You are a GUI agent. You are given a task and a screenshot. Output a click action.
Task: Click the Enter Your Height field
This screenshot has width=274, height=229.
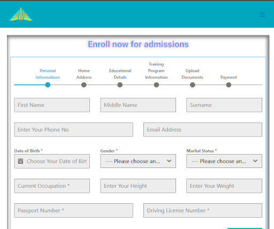click(x=138, y=186)
